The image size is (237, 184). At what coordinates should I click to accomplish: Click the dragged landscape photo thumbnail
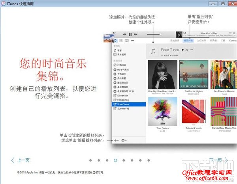click(109, 38)
